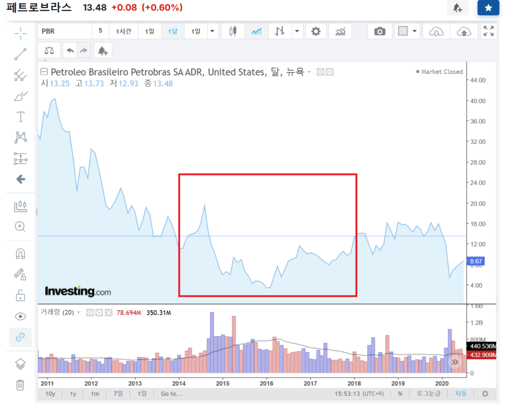Click the compare scales icon
The width and height of the screenshot is (510, 405).
[x=49, y=50]
